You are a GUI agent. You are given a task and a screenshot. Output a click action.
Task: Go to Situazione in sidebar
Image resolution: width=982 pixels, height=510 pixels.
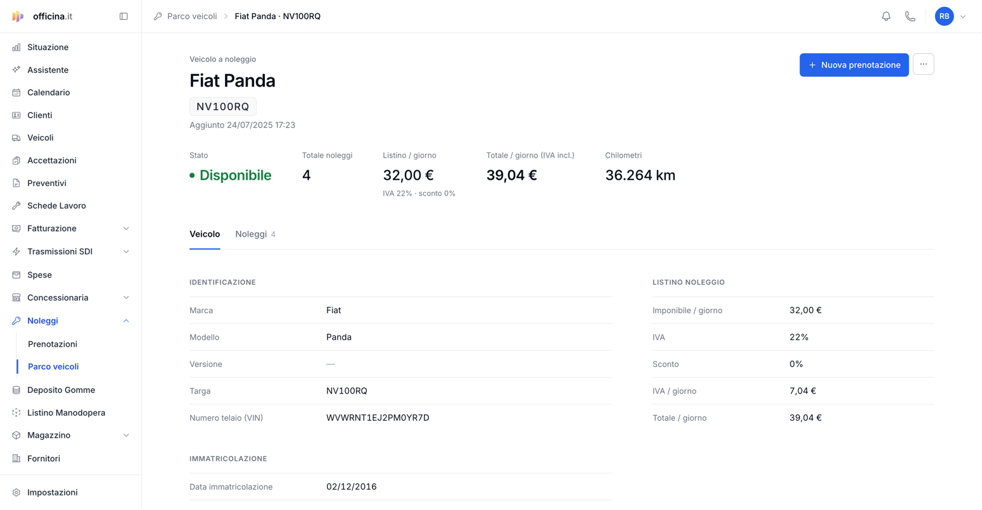click(x=48, y=47)
